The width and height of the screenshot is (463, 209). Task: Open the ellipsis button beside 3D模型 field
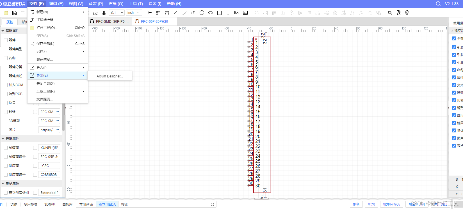(57, 121)
